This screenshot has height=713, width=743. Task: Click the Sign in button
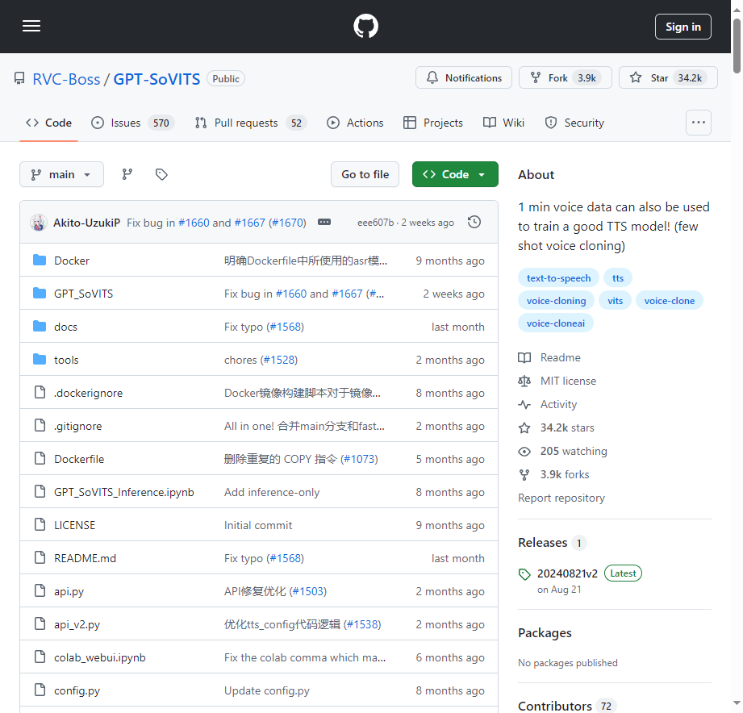click(682, 27)
